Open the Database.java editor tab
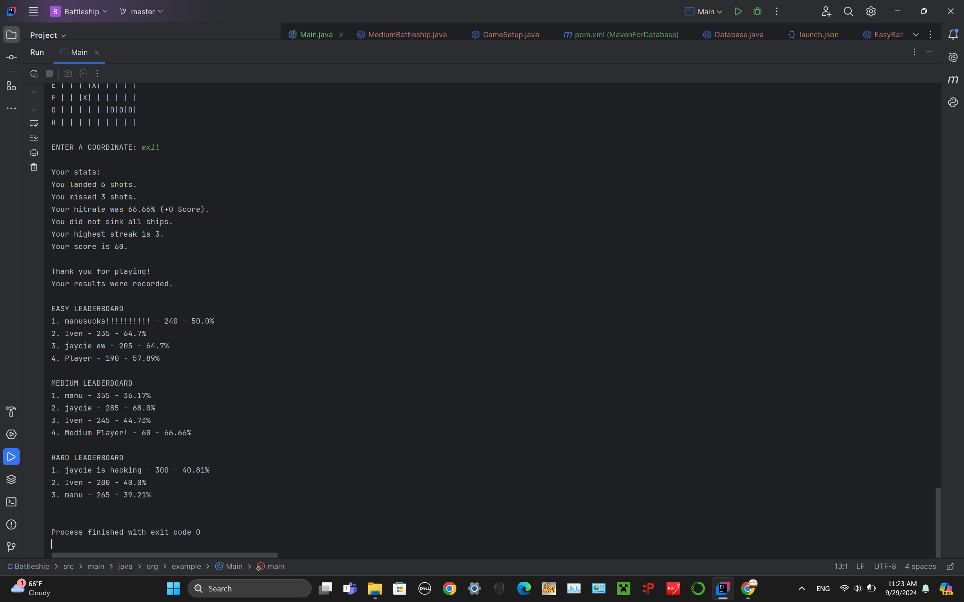 click(738, 35)
